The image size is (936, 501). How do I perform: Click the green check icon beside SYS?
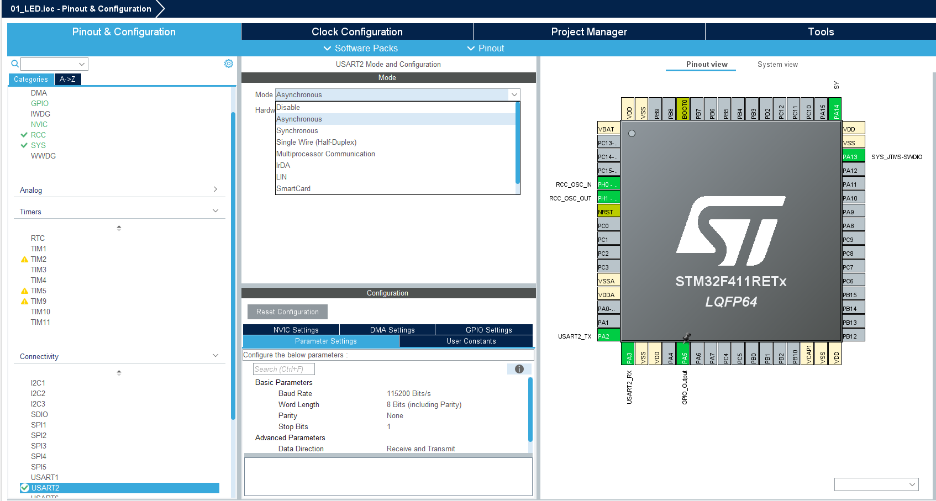click(24, 145)
